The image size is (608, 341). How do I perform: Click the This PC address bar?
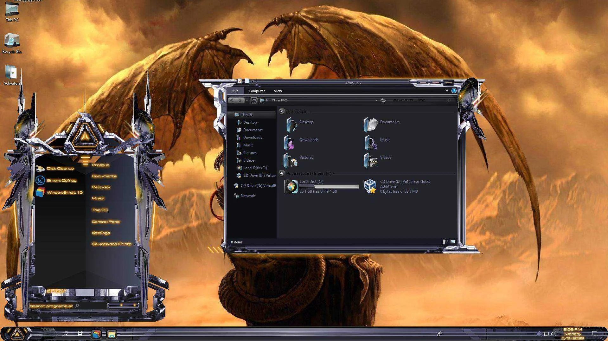(x=319, y=100)
